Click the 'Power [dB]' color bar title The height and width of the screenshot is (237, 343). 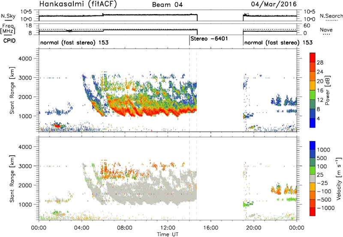click(x=327, y=90)
